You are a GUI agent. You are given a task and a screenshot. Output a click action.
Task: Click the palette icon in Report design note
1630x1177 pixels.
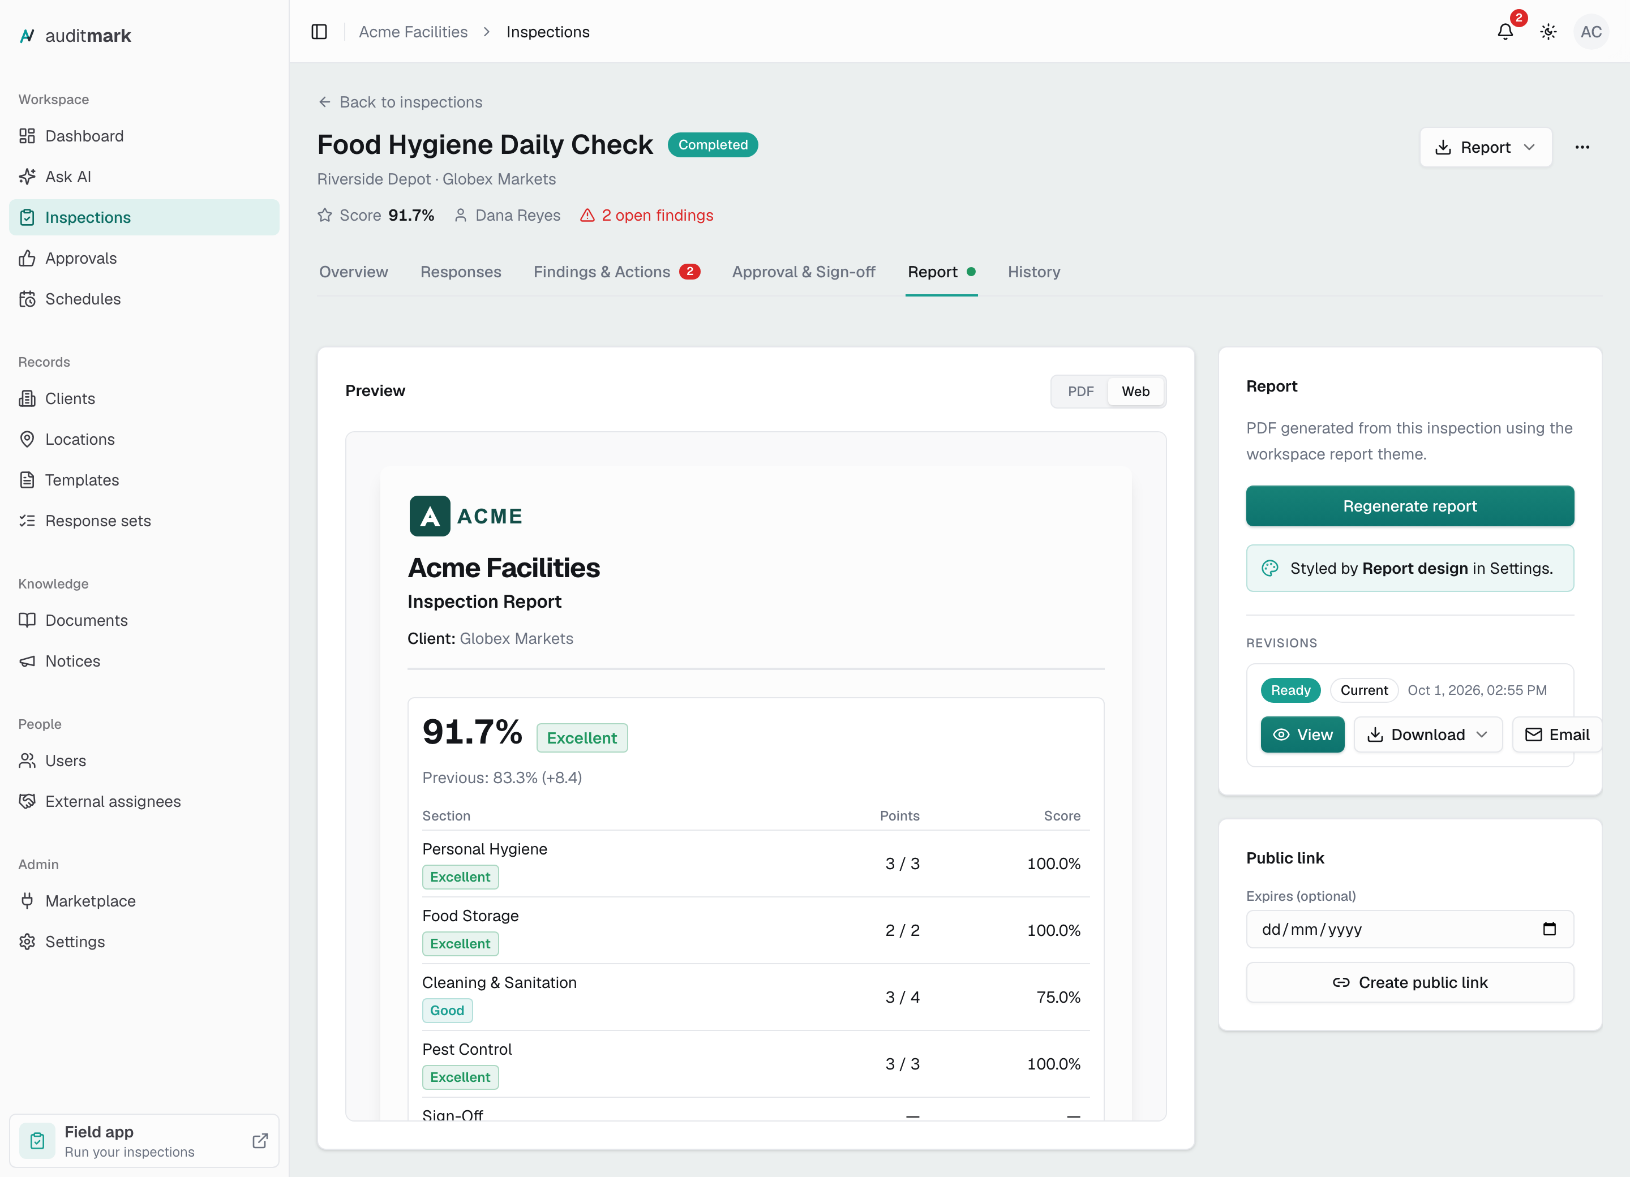1270,568
